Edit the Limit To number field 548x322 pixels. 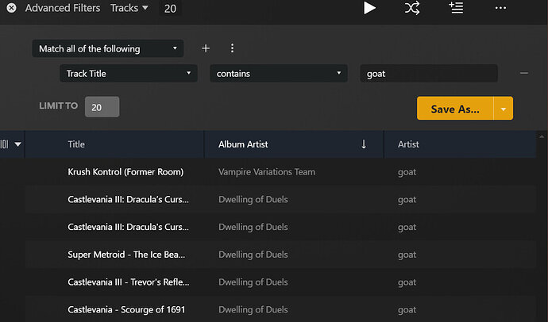click(102, 107)
